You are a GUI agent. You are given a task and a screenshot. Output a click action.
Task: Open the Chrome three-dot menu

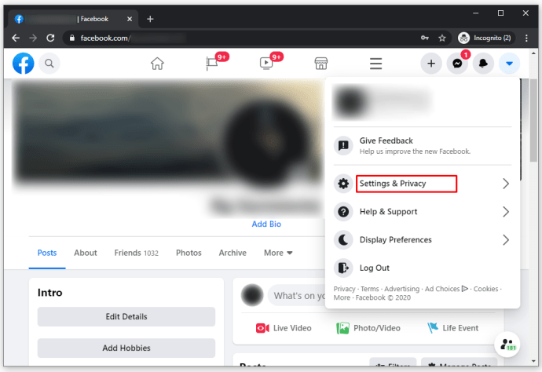(526, 38)
